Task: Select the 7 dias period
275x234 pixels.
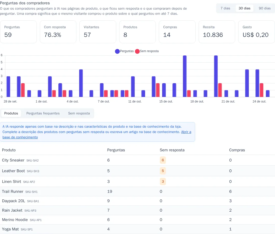Action: pos(225,8)
